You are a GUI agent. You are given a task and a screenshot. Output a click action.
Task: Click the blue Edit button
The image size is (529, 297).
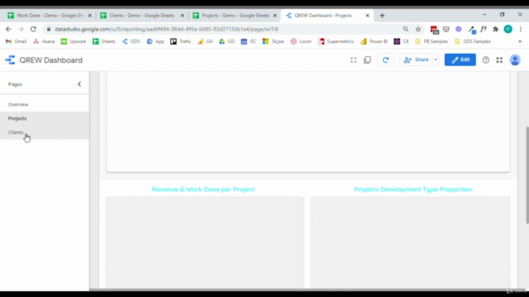coord(460,60)
